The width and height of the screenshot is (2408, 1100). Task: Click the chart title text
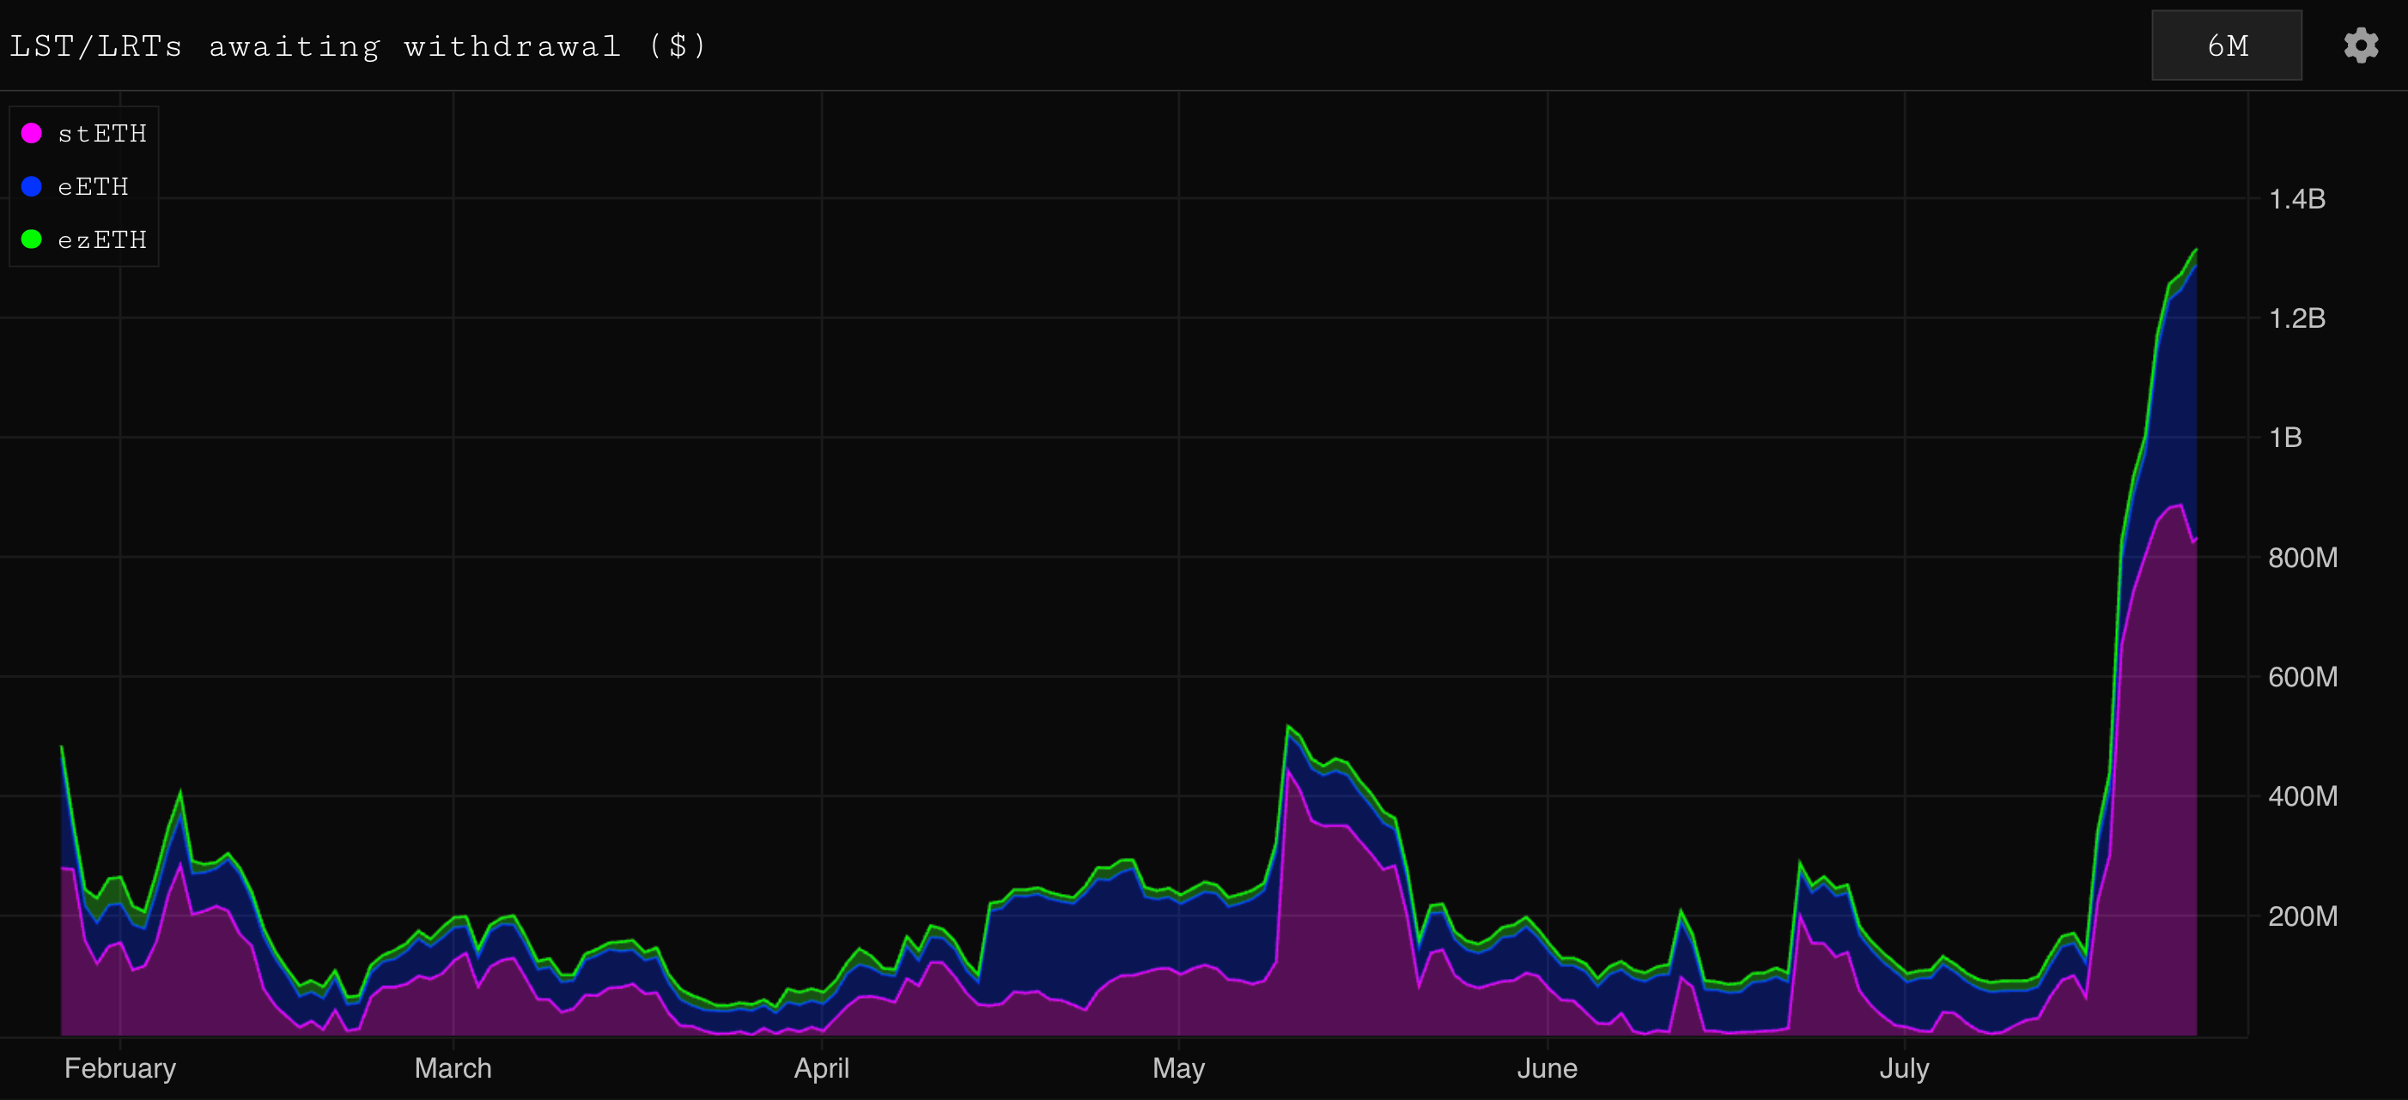pyautogui.click(x=358, y=45)
